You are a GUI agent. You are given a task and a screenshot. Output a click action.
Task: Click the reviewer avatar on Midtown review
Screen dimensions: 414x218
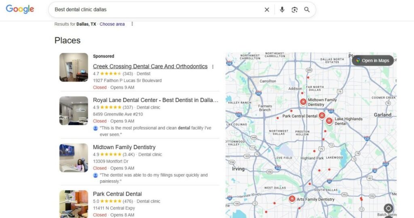[95, 175]
